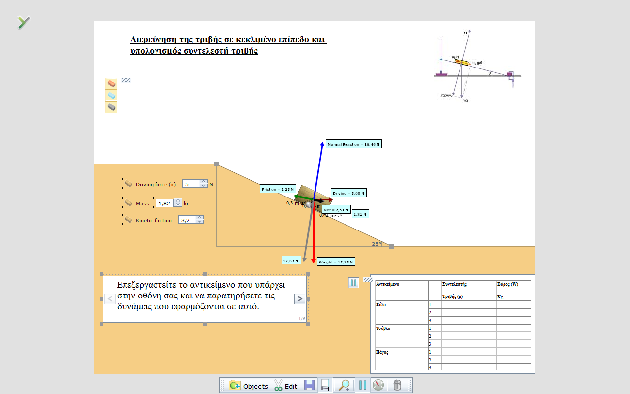Click the 0,42 m·s⁻¹ velocity label

pos(331,215)
